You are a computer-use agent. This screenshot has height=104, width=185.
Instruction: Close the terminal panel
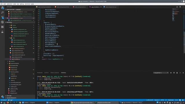(x=183, y=73)
